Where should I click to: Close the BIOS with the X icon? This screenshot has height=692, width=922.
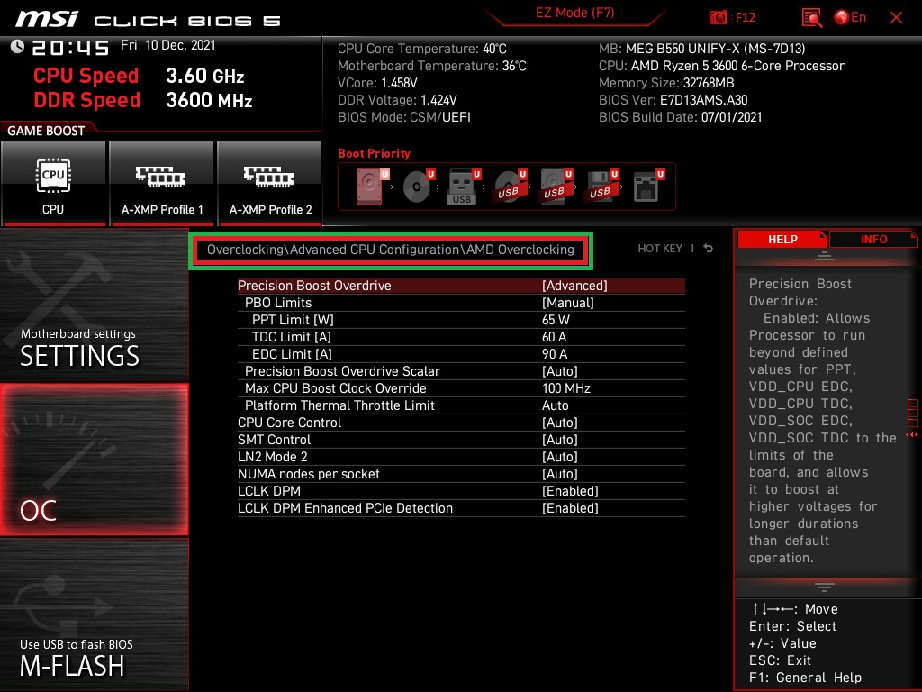(896, 18)
